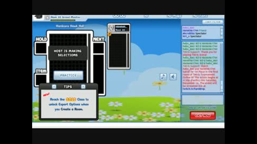This screenshot has height=144, width=257.
Task: Click the 00:00 timer display
Action: click(119, 16)
